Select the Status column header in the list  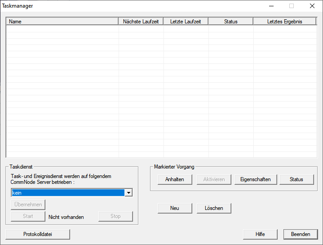pyautogui.click(x=230, y=22)
